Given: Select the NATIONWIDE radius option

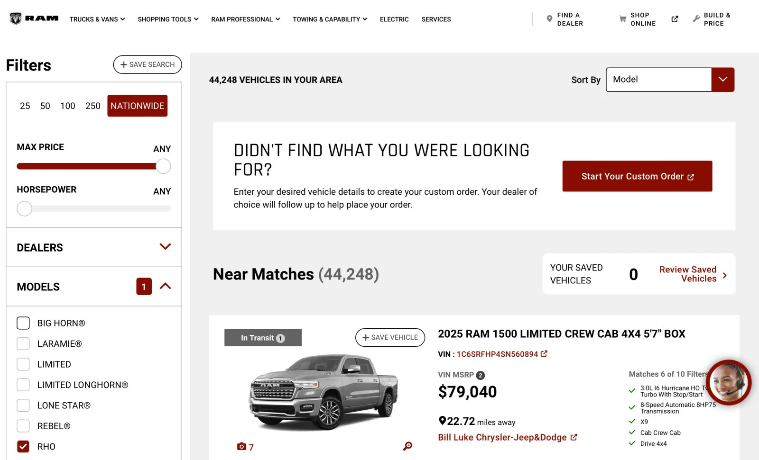Looking at the screenshot, I should (x=138, y=106).
